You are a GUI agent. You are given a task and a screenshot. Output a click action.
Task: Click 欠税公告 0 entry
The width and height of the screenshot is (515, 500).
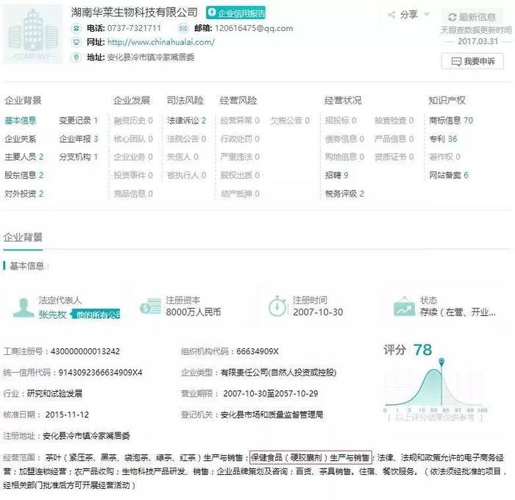(290, 121)
